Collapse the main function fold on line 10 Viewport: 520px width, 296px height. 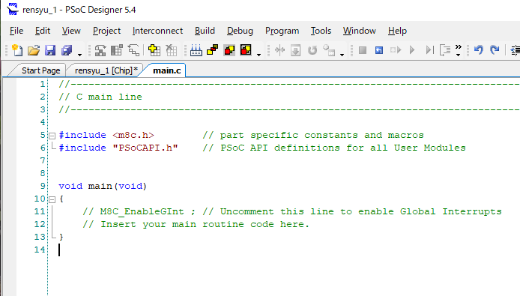(52, 199)
